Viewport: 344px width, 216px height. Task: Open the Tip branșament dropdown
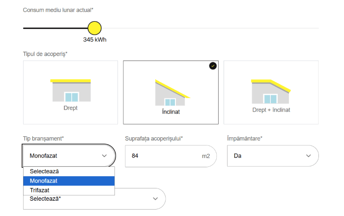69,155
